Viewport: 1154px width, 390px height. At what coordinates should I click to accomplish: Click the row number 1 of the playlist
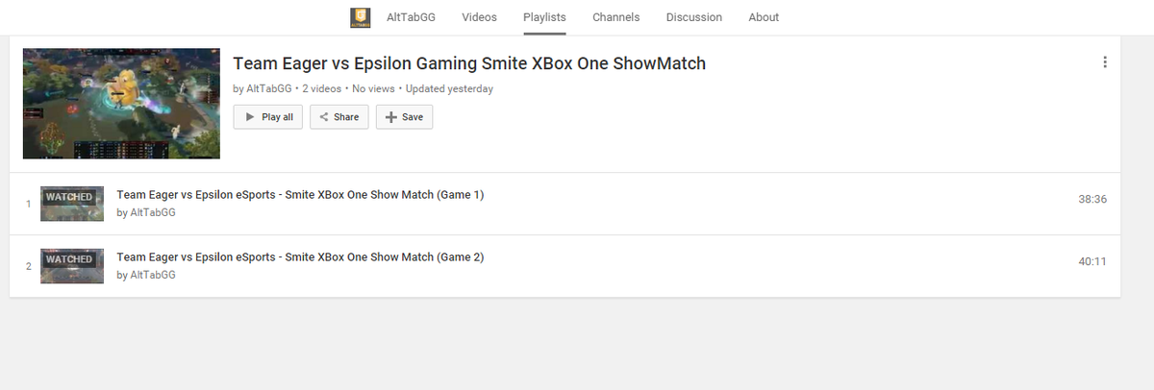(x=29, y=204)
